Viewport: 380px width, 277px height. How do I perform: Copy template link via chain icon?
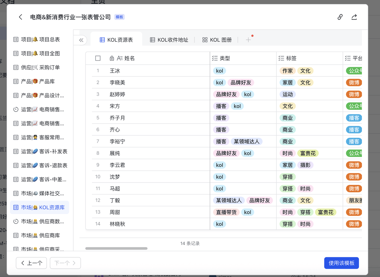[x=340, y=17]
